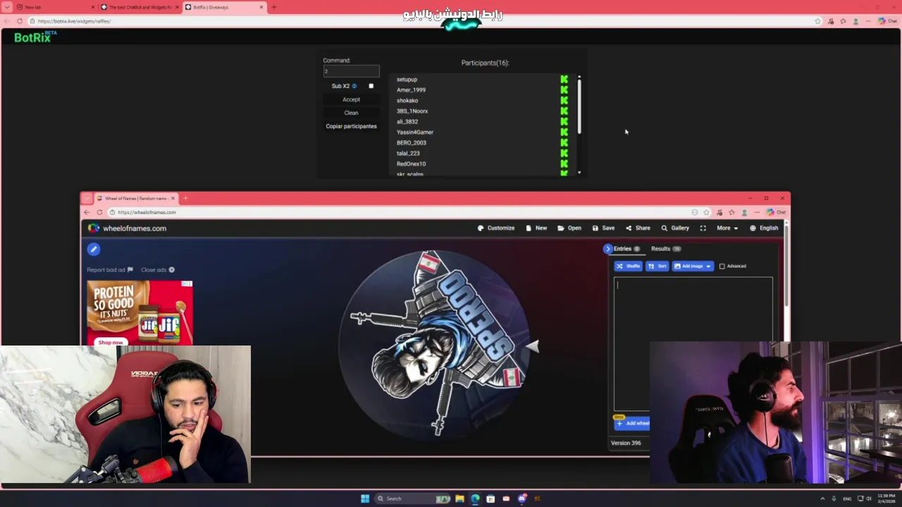
Task: Click the Sub X2 info icon
Action: (x=354, y=86)
